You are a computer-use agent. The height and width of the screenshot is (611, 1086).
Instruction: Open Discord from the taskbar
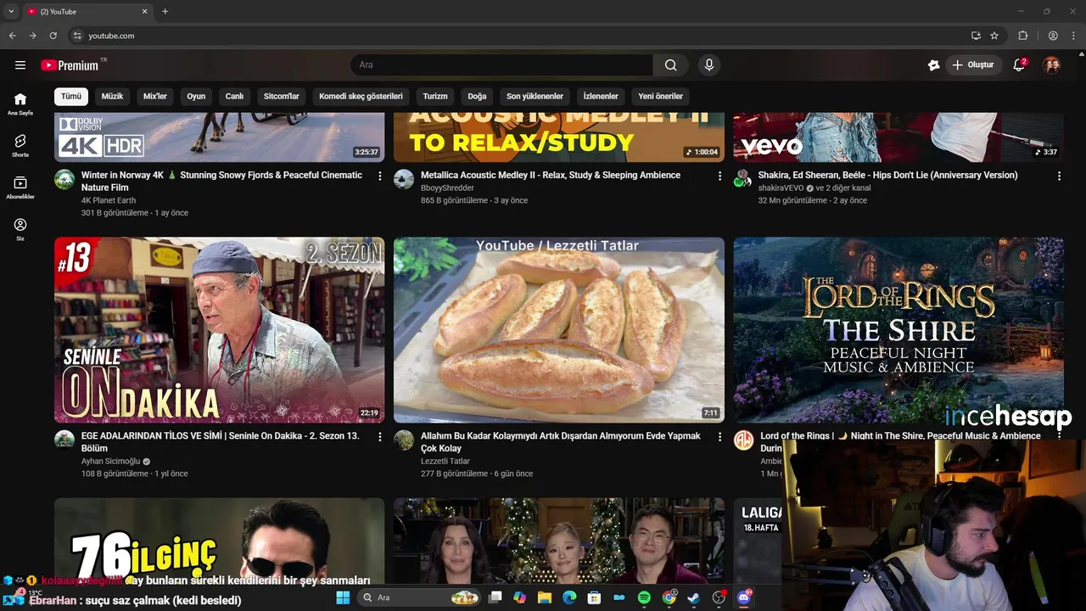[744, 597]
